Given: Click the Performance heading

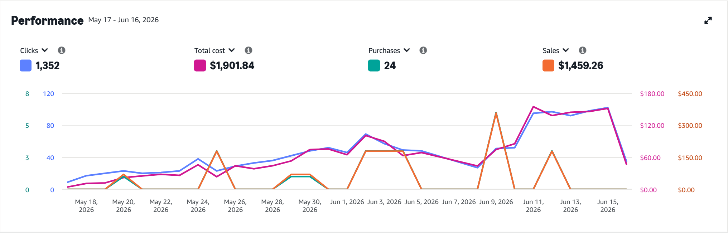Looking at the screenshot, I should pos(47,20).
